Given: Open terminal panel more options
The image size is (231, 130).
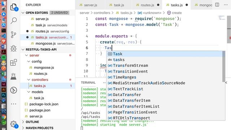Looking at the screenshot, I should [104, 83].
